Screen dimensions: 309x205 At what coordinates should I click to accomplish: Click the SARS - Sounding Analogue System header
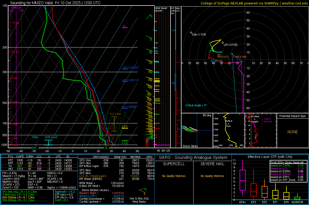[x=193, y=158]
